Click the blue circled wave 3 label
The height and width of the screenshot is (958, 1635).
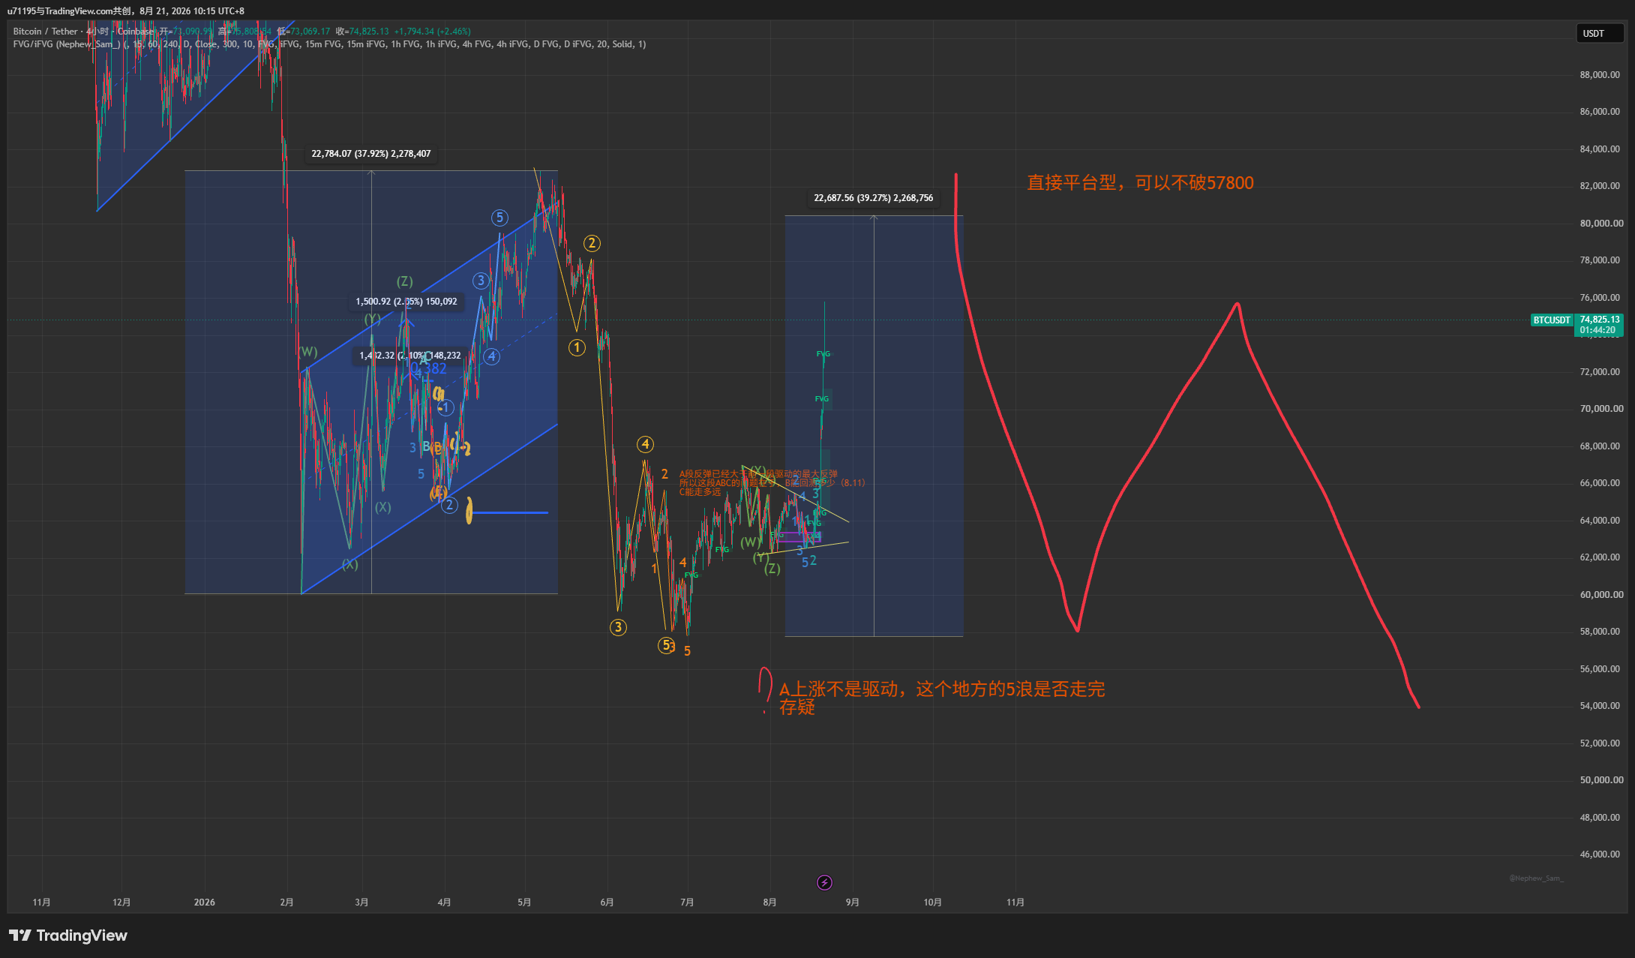point(481,281)
